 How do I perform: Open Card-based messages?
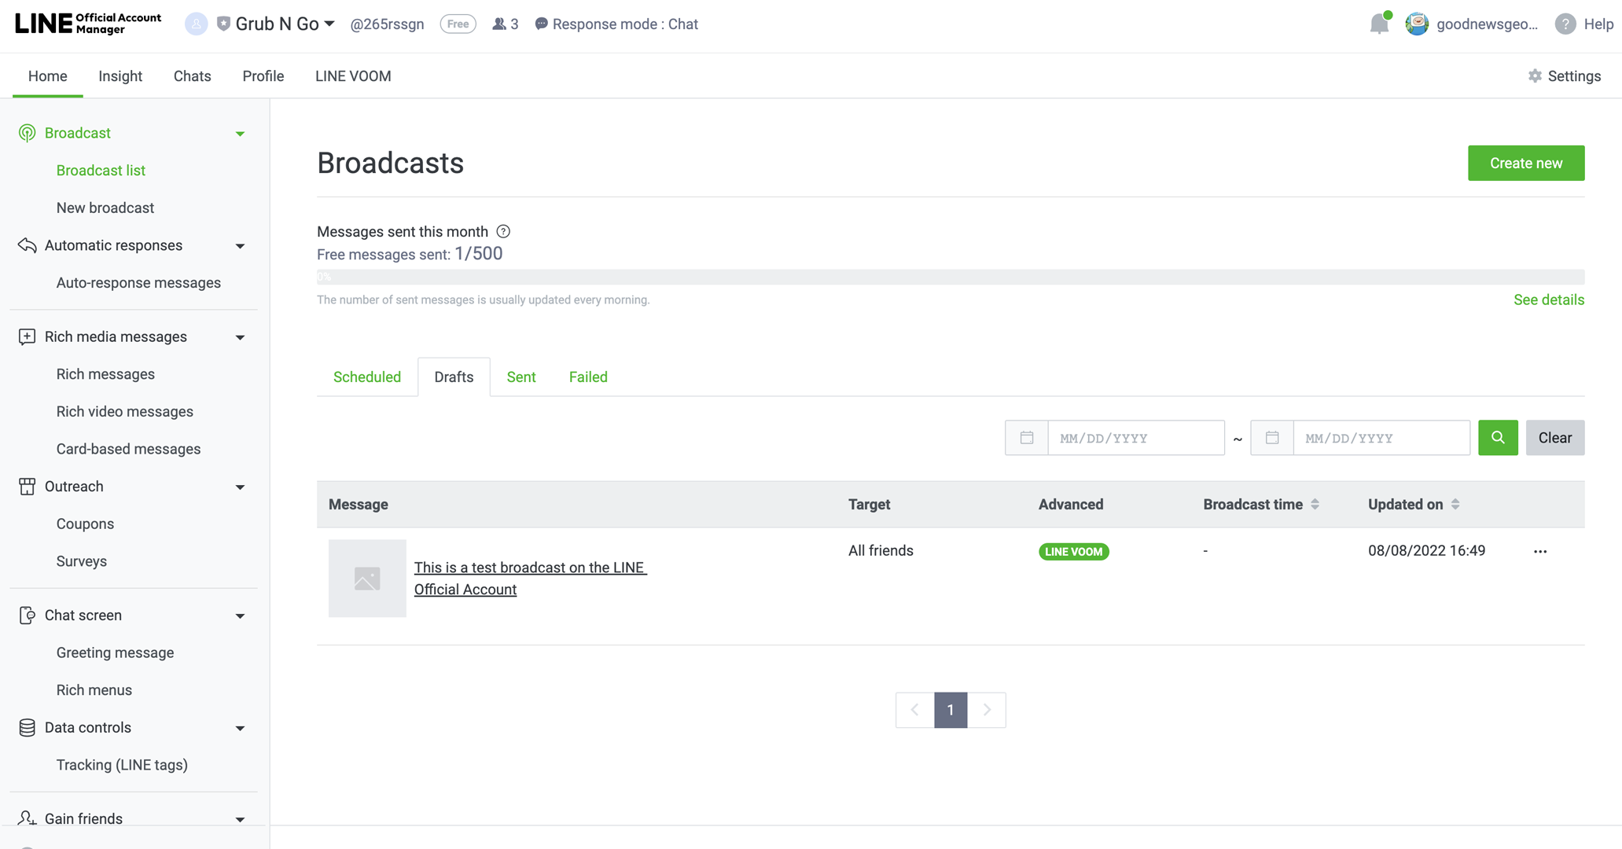pos(128,449)
